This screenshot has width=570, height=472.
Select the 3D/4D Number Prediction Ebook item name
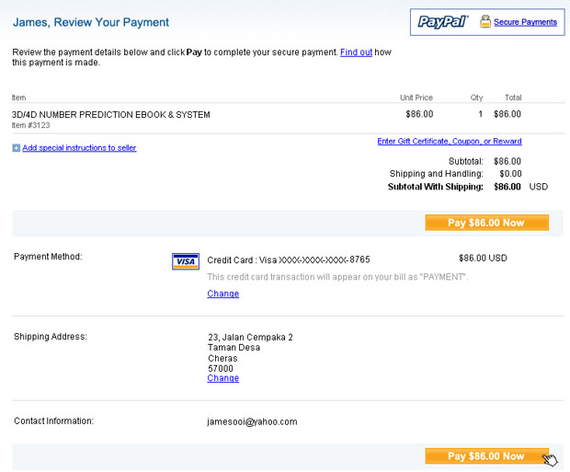tap(111, 115)
